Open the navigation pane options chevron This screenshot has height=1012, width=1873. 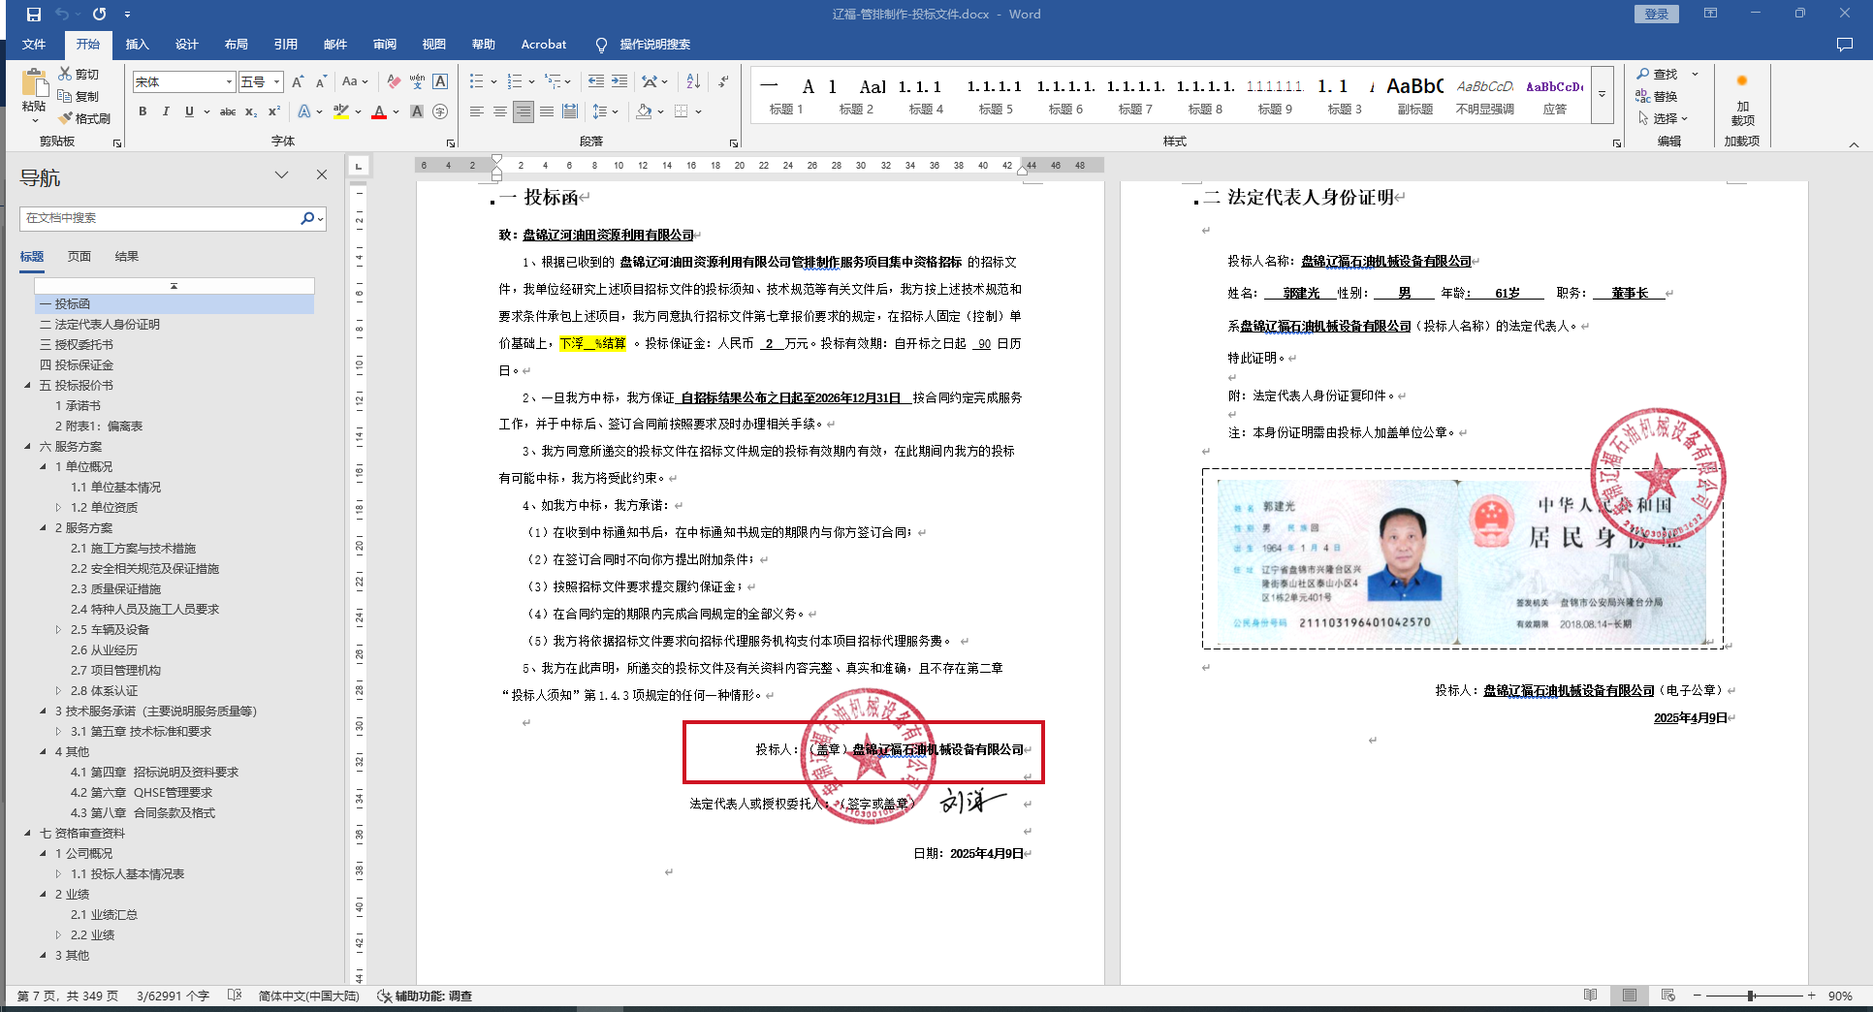[x=282, y=175]
